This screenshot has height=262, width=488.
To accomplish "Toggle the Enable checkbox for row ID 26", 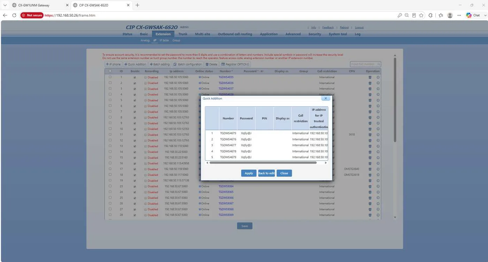I will [135, 203].
